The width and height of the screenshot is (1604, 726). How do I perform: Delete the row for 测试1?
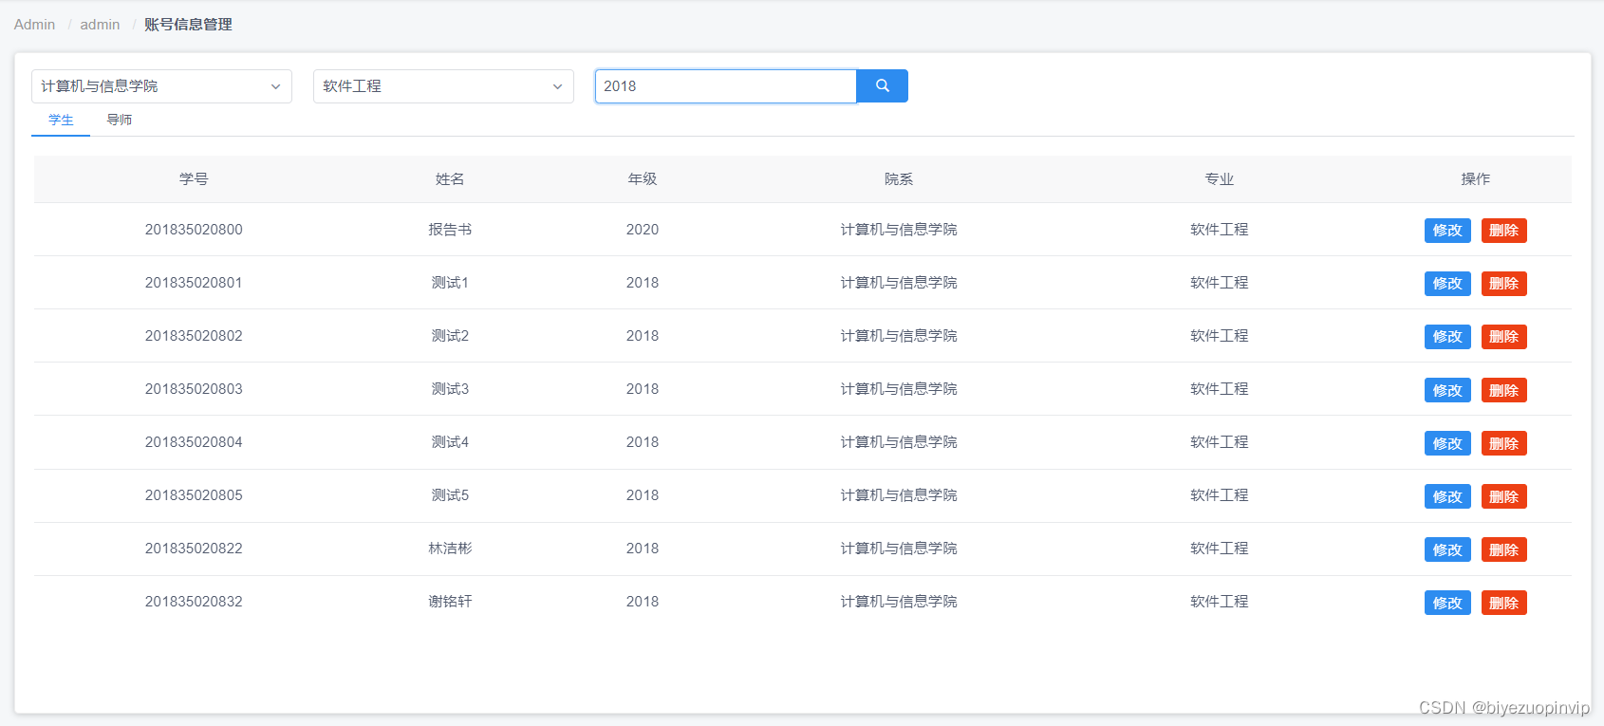1503,284
